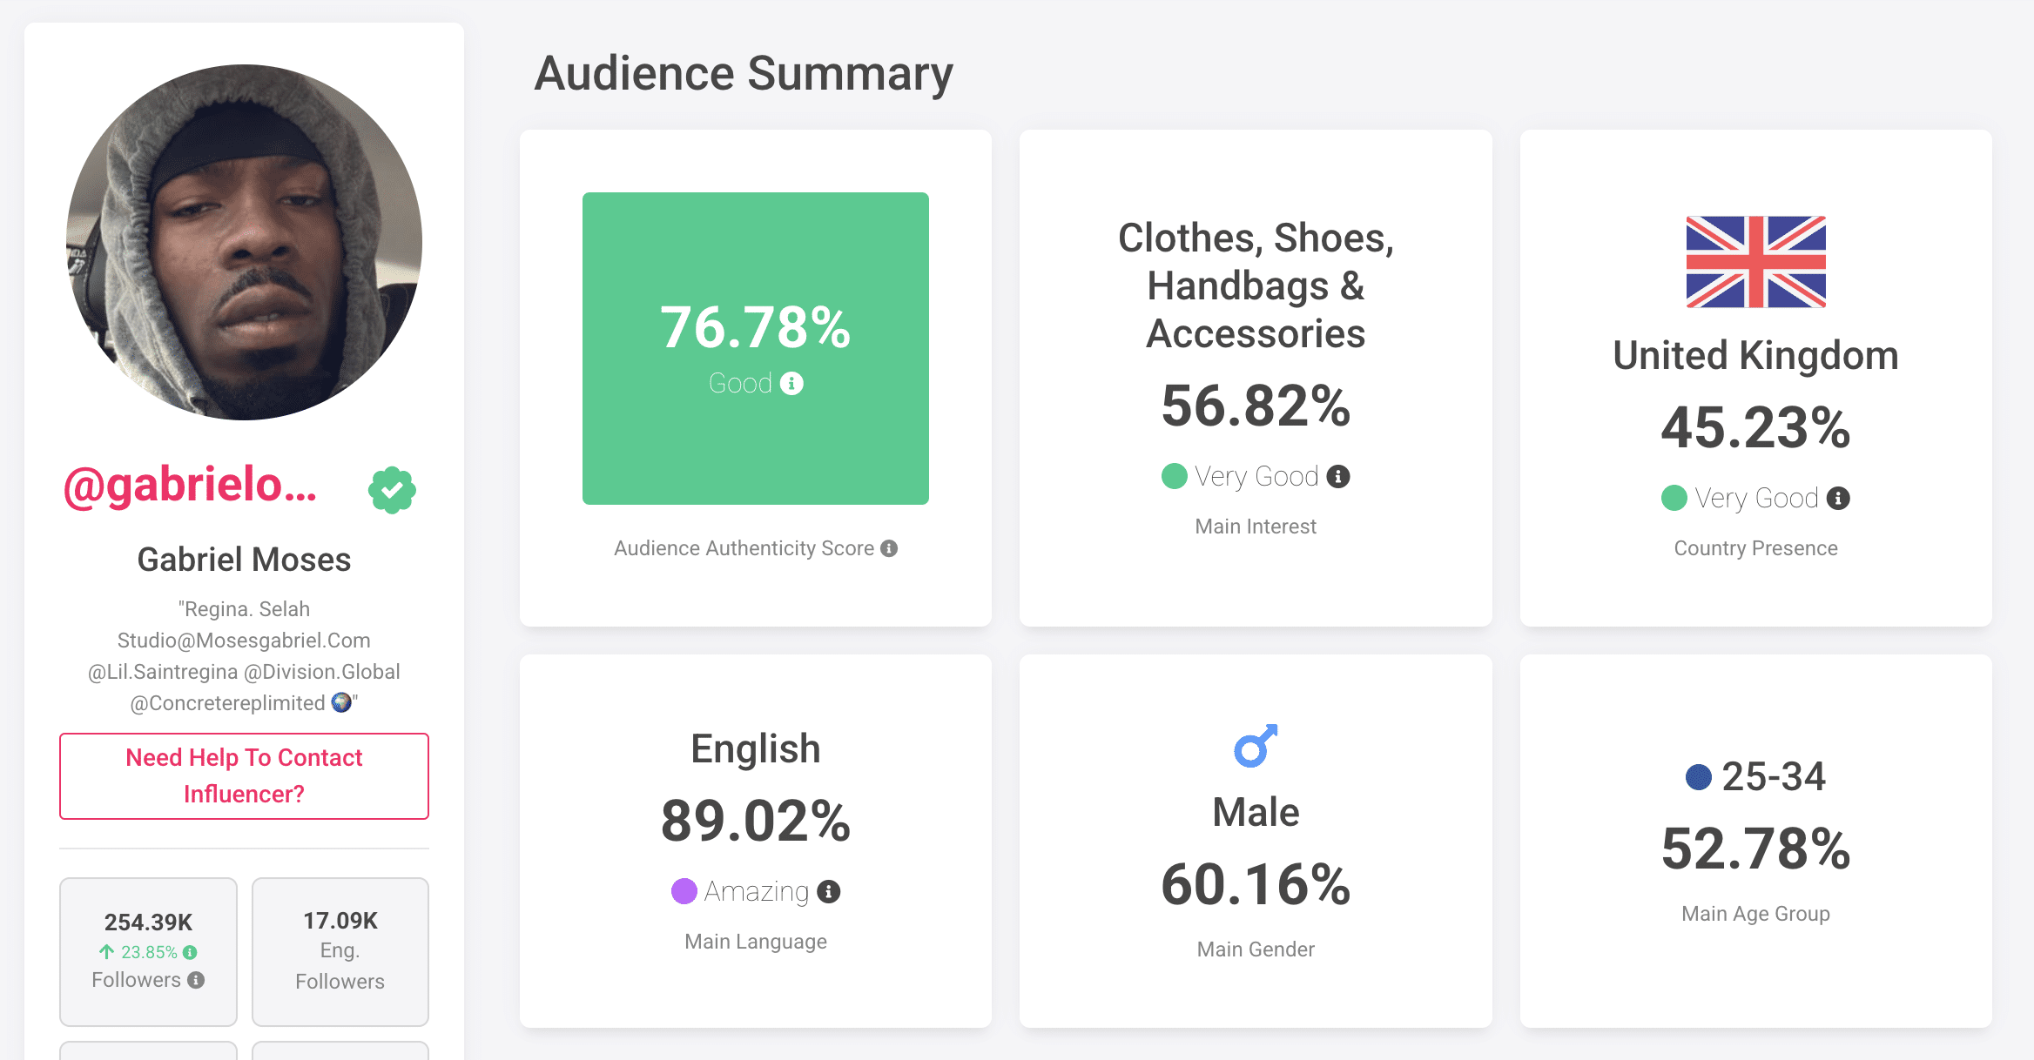Open the @gabrielo... profile handle link

(190, 486)
